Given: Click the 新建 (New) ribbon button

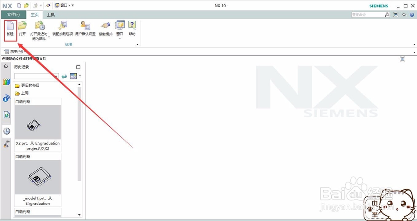Looking at the screenshot, I should point(10,29).
